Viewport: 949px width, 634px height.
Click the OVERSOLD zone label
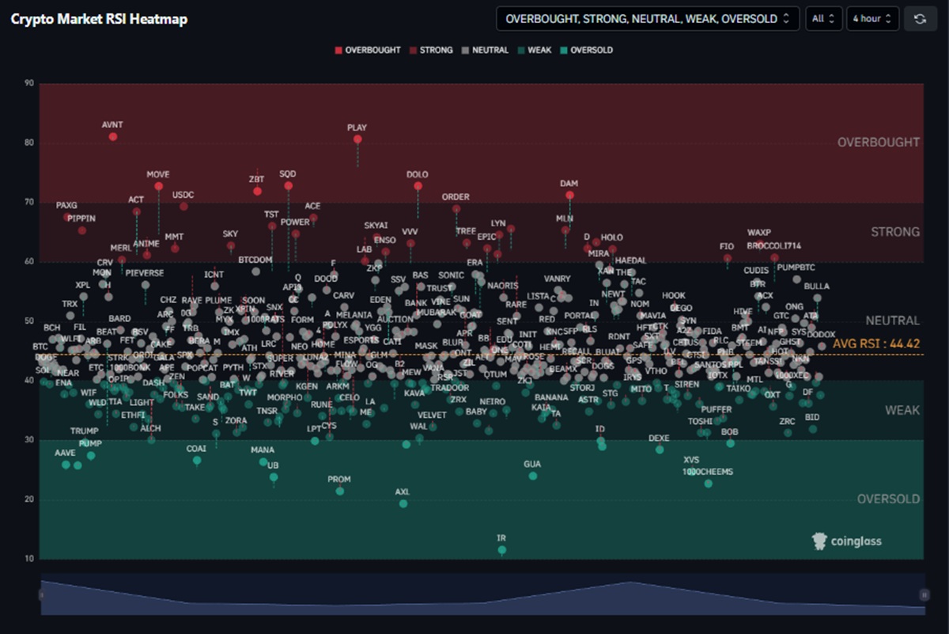[889, 499]
